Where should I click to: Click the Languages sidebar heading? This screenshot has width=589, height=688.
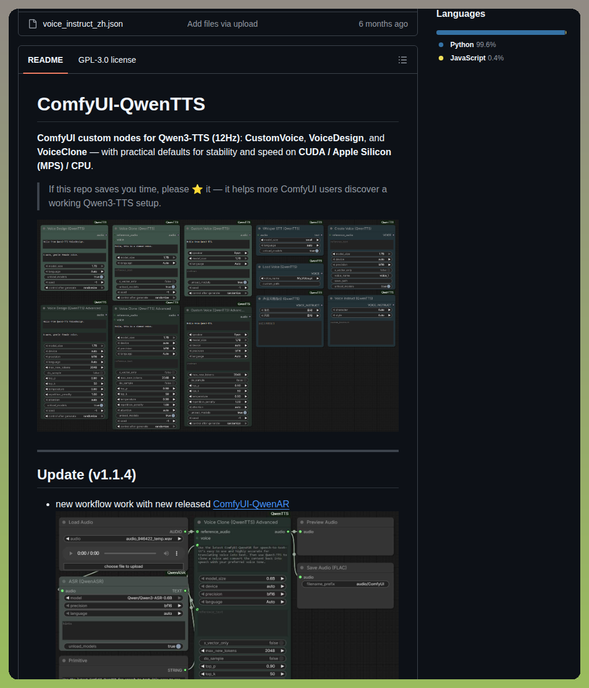coord(461,13)
